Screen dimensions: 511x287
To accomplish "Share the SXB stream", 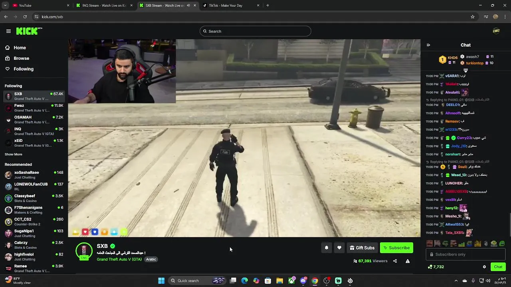I will tap(395, 261).
